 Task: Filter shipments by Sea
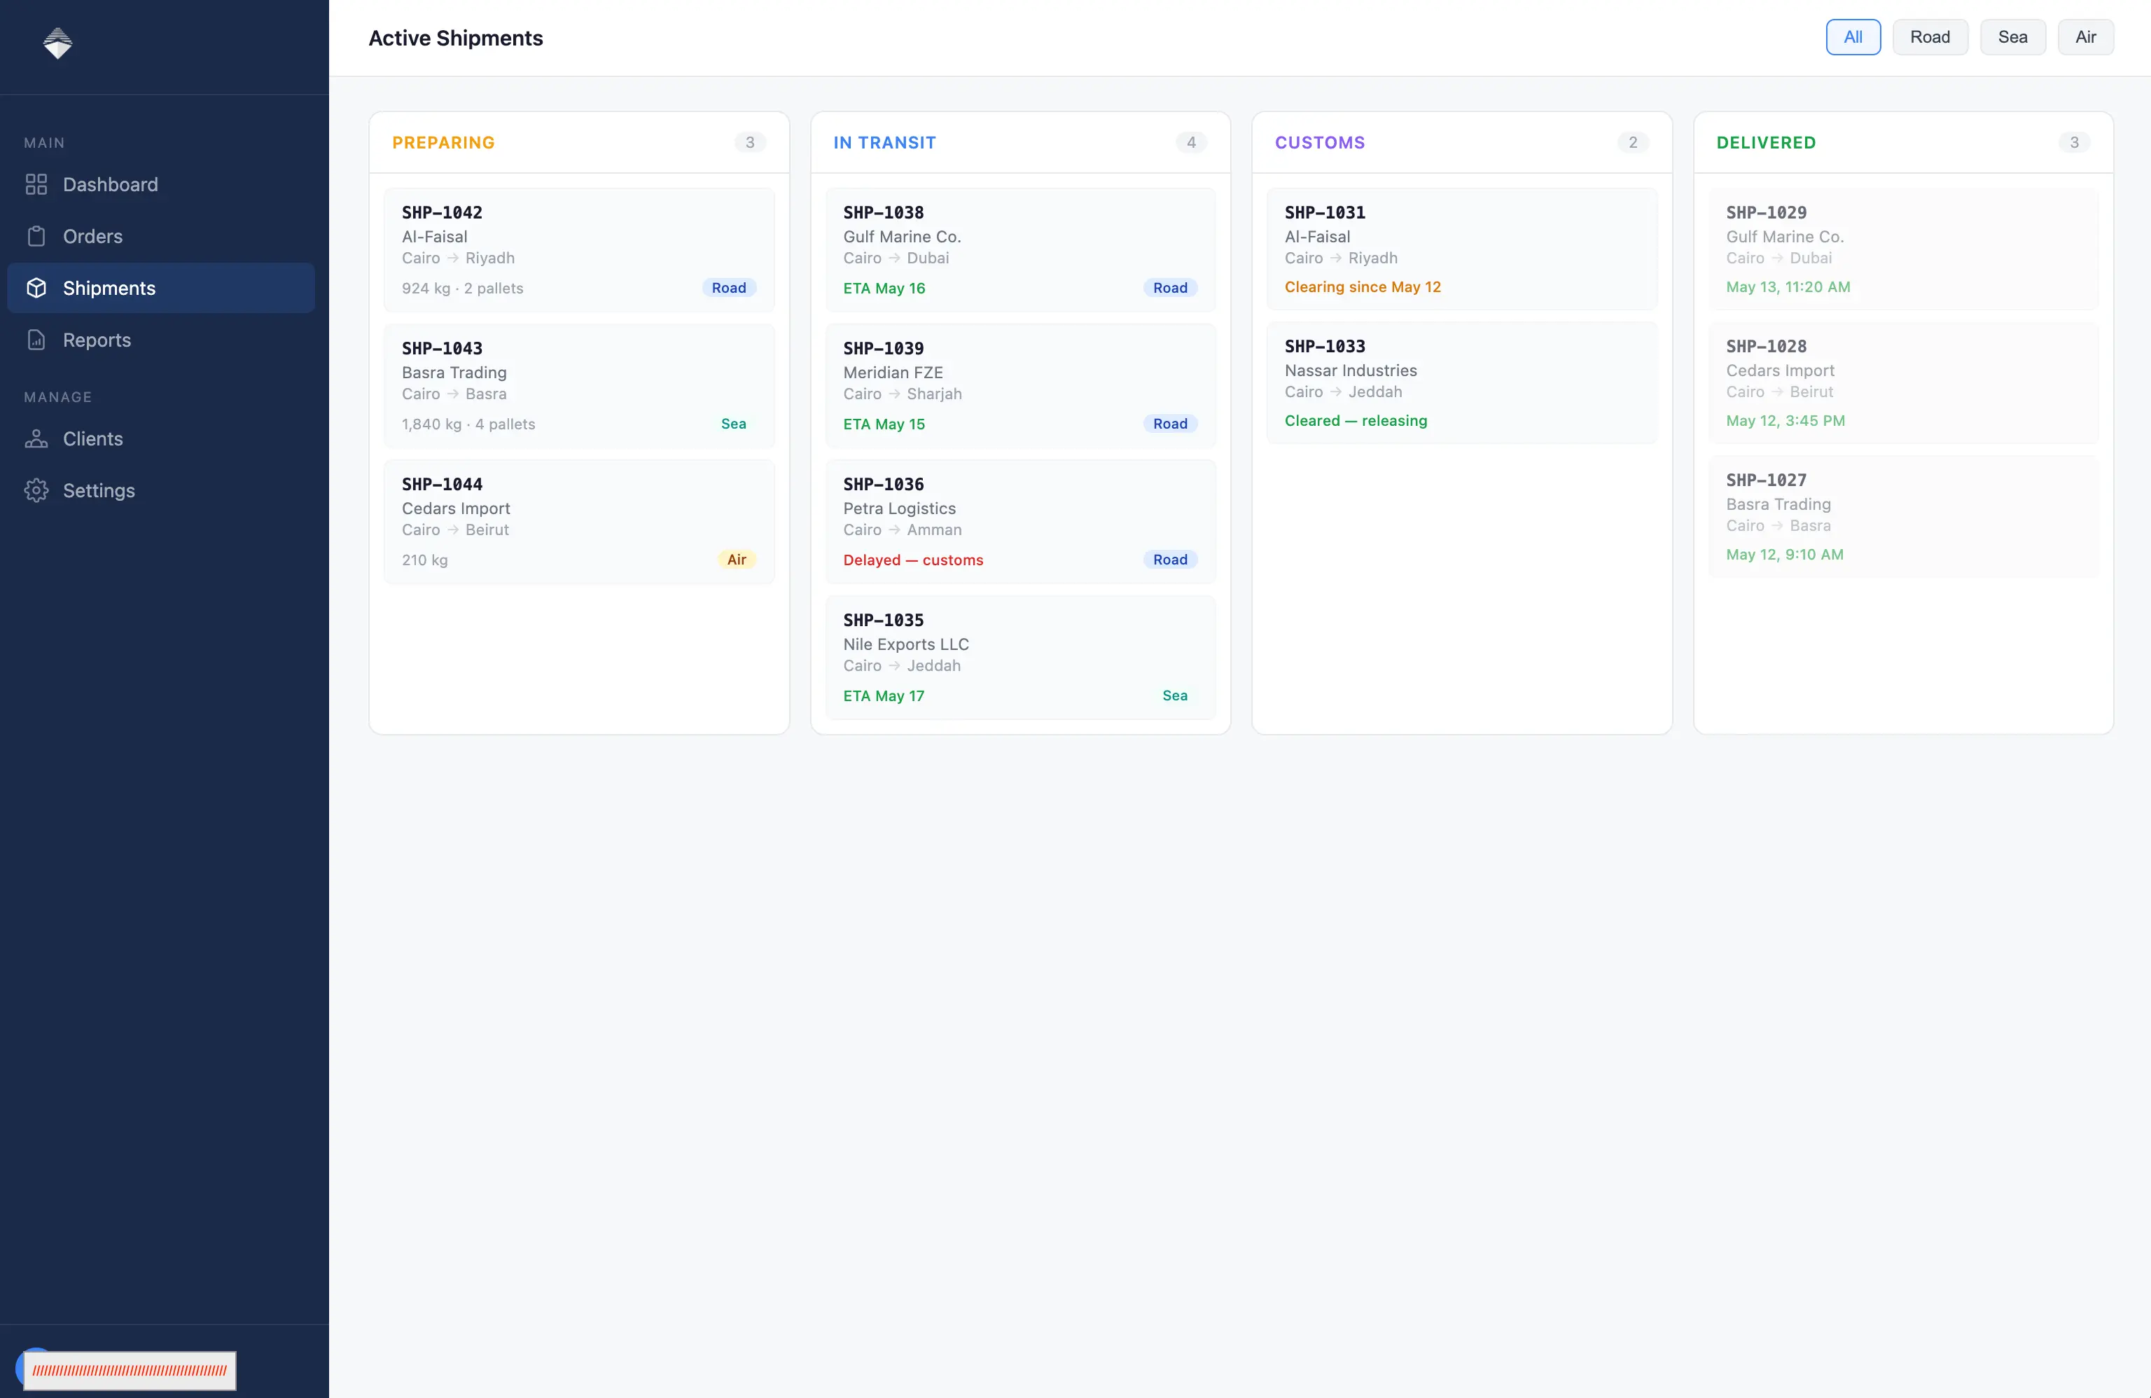(2012, 37)
